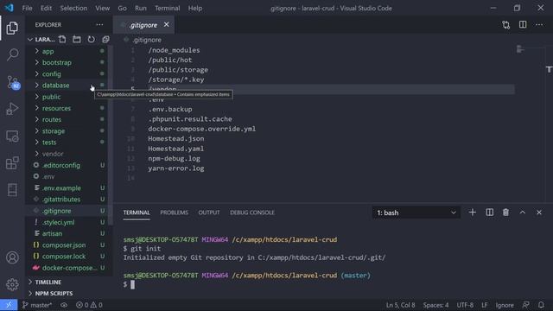
Task: Collapse all folders in explorer
Action: (105, 39)
